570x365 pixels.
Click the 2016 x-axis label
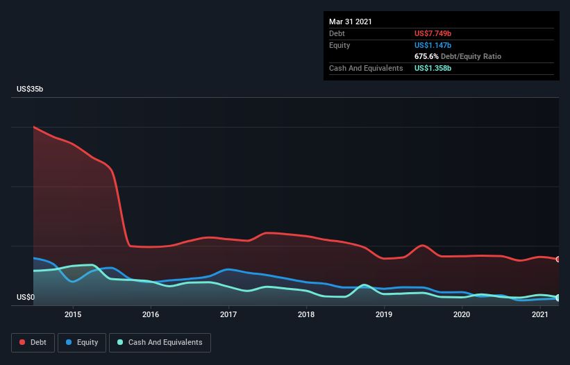[151, 314]
